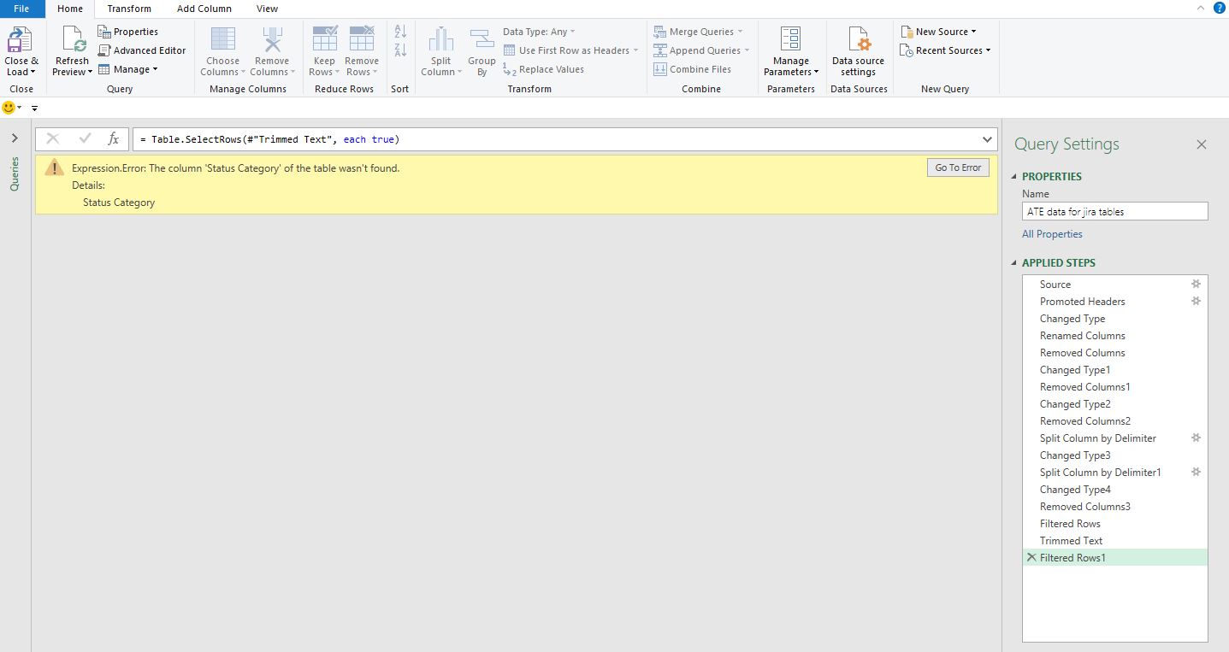Open the Help question mark icon

click(1220, 8)
